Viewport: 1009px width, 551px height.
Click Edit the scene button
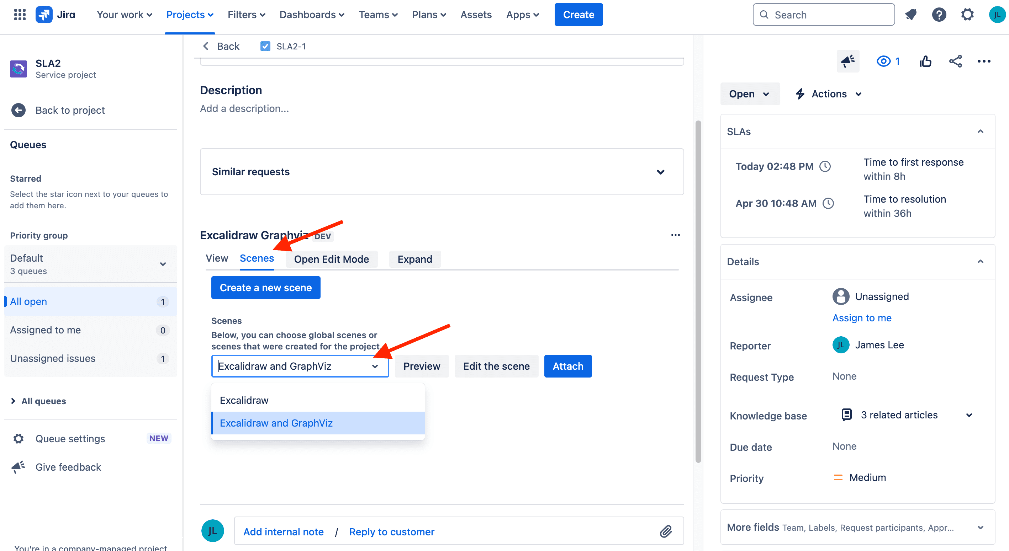click(x=496, y=366)
